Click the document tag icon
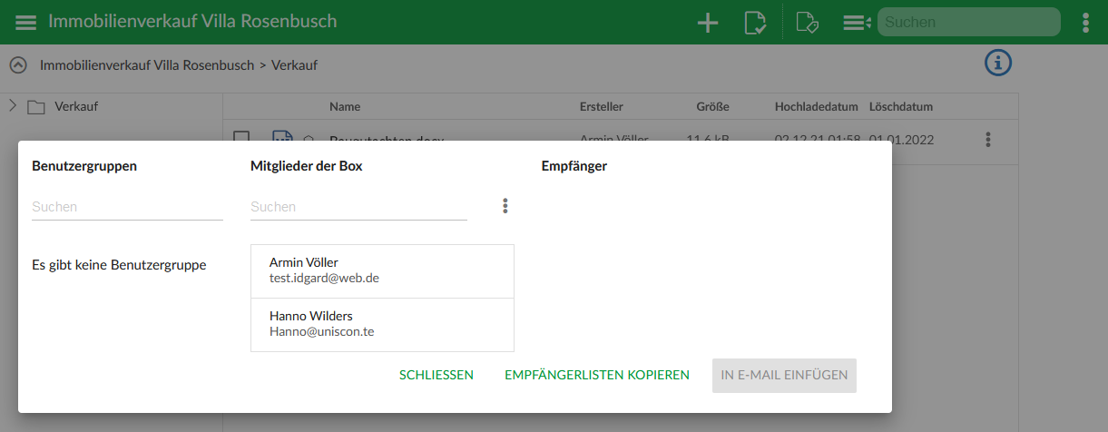This screenshot has height=432, width=1108. point(807,23)
